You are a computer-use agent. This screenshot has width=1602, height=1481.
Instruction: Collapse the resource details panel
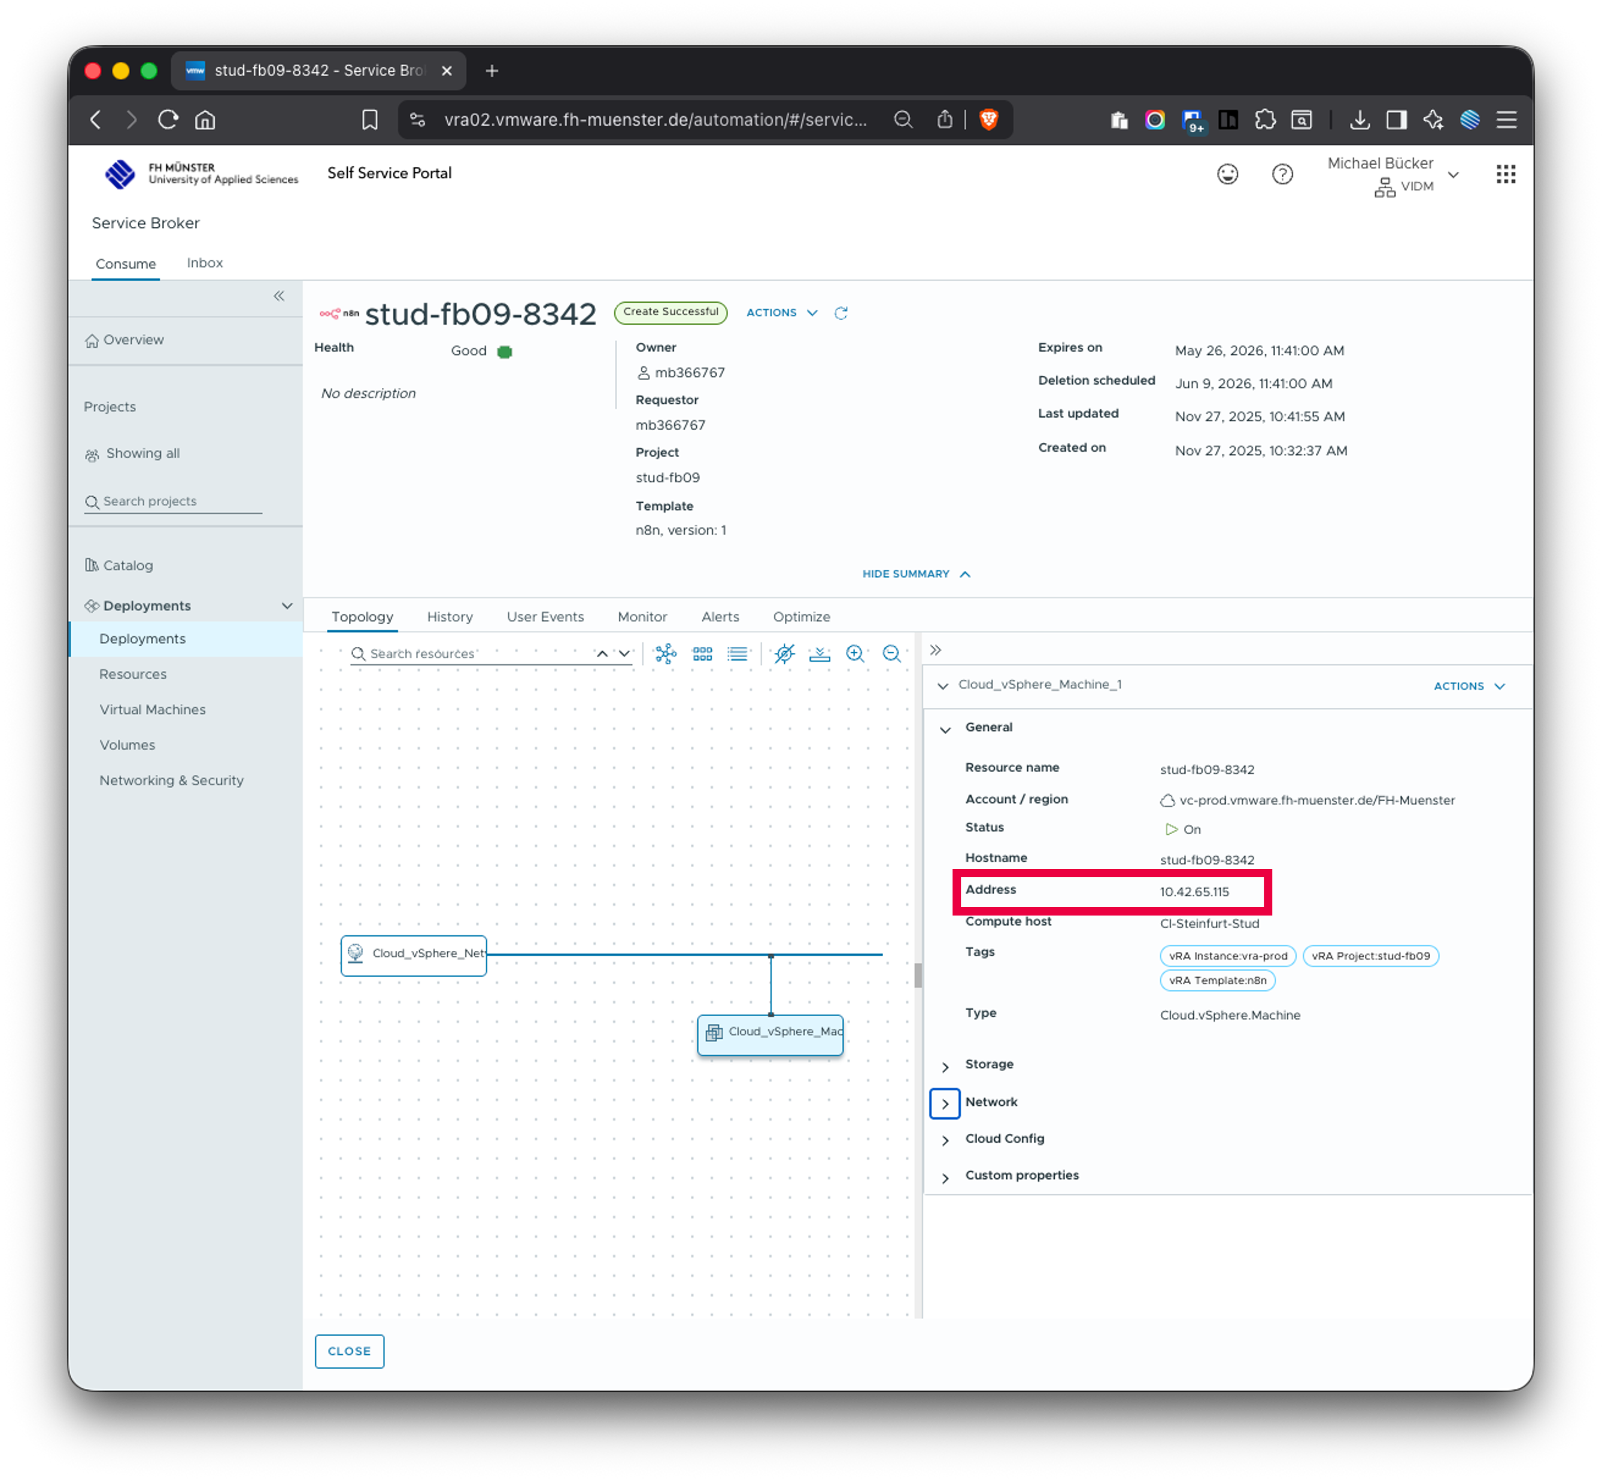pos(936,650)
